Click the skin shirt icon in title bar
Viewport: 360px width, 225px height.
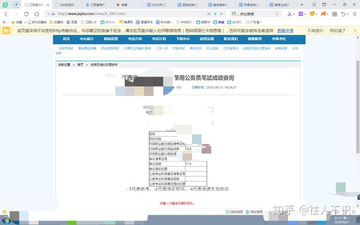tap(324, 4)
